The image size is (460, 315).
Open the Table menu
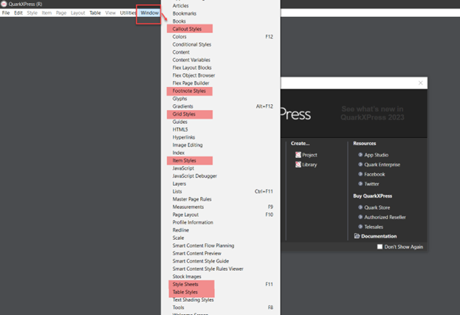coord(95,13)
